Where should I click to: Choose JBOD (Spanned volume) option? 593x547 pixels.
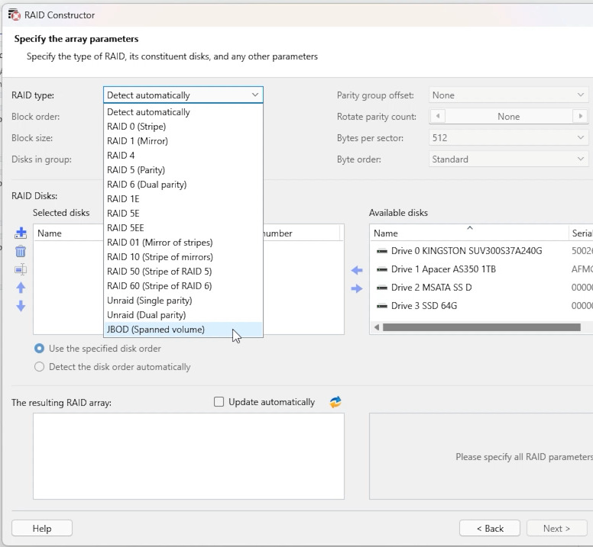(x=183, y=330)
